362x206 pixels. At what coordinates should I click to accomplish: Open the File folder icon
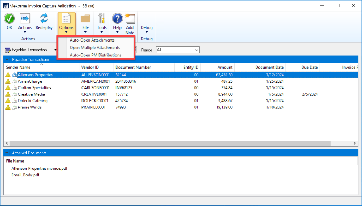pos(85,19)
